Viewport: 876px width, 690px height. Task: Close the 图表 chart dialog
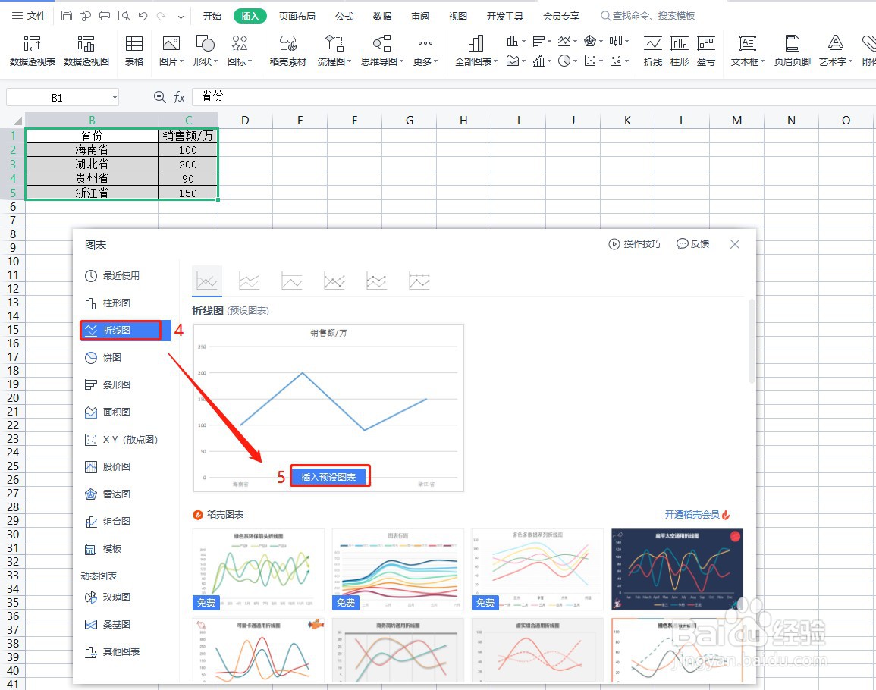pos(735,244)
